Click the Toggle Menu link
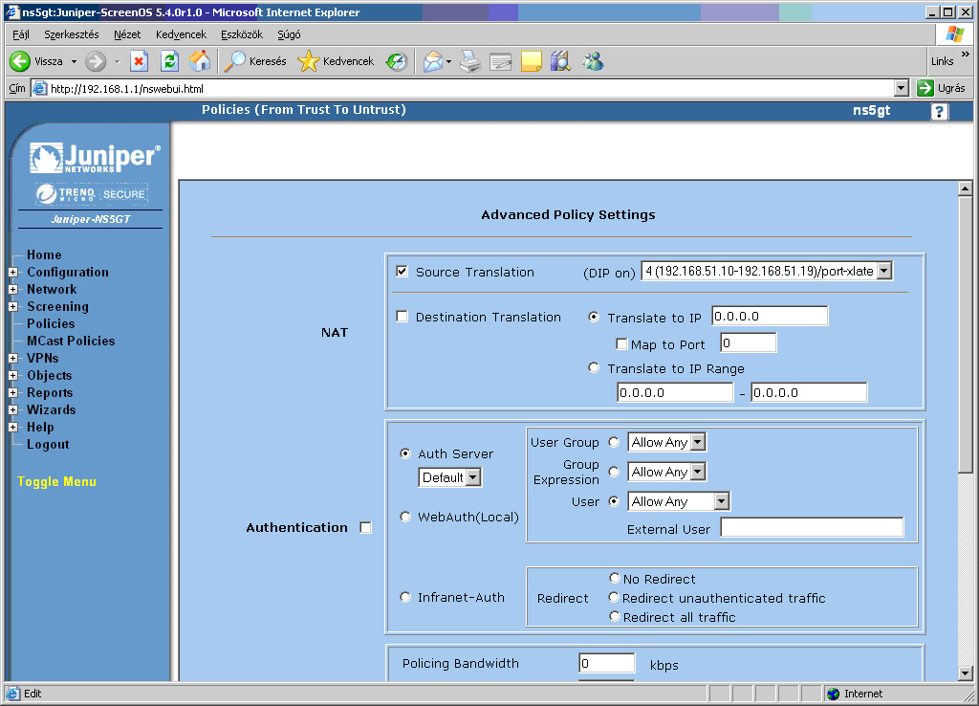Image resolution: width=979 pixels, height=706 pixels. click(x=56, y=482)
